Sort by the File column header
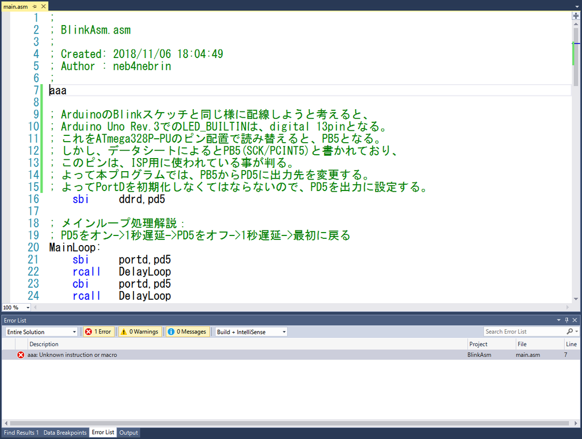Viewport: 582px width, 439px height. tap(539, 344)
